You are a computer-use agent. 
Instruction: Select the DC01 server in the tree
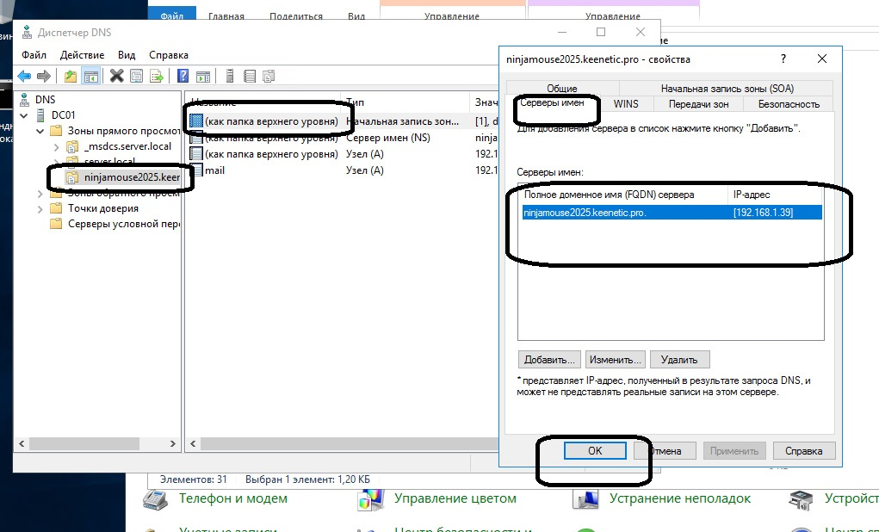pos(63,114)
